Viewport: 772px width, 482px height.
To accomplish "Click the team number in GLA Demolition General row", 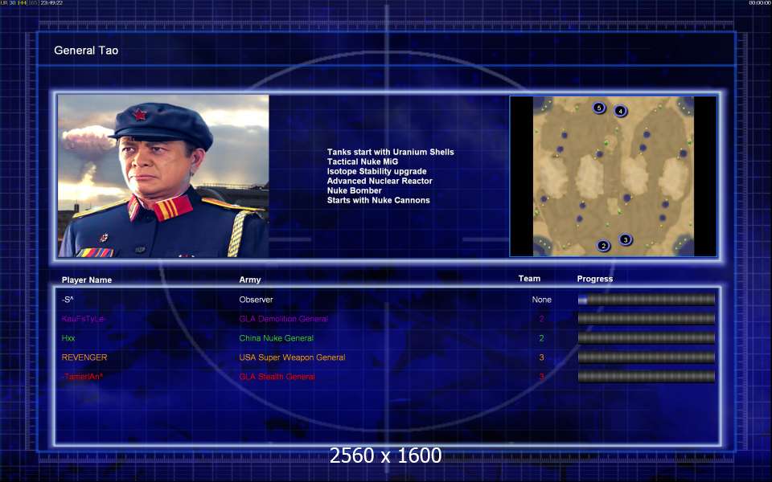I will (541, 319).
